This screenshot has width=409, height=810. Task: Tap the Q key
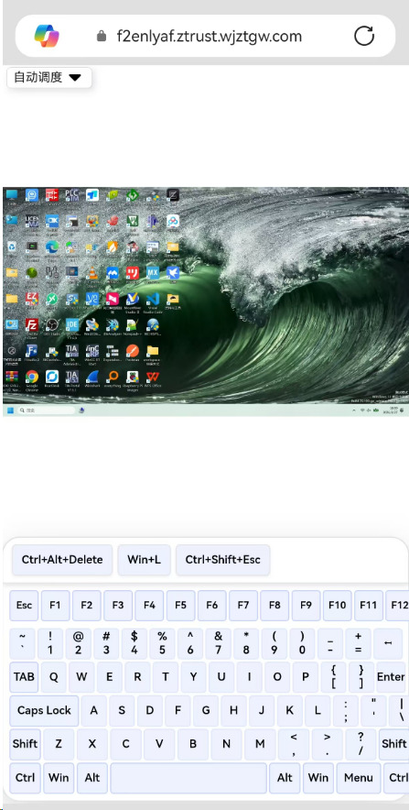pos(54,677)
